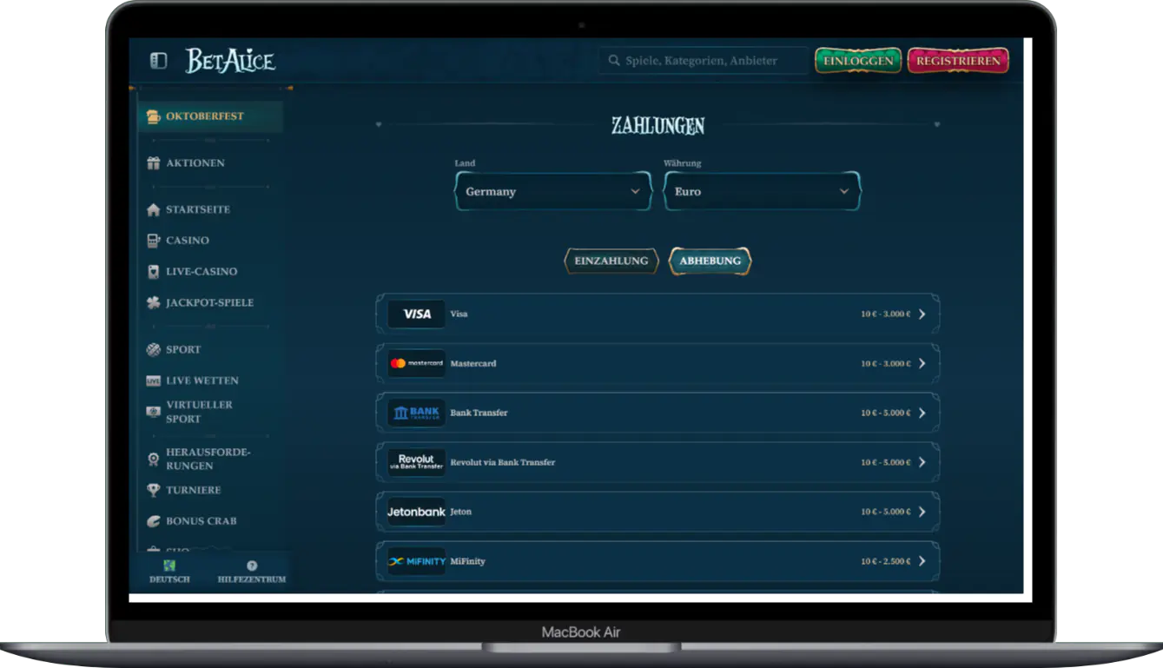Click the MiFinity logo
Screen dimensions: 1163x668
417,561
